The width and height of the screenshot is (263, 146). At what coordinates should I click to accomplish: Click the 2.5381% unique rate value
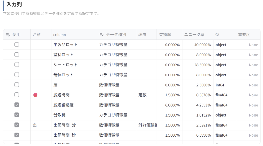(x=203, y=125)
